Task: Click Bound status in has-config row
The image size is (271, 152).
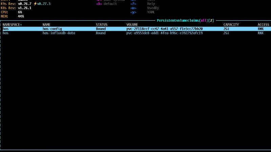Action: coord(101,29)
